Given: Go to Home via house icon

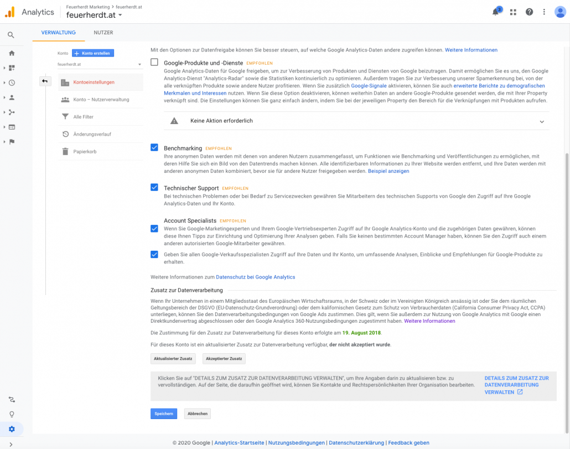Looking at the screenshot, I should 12,53.
